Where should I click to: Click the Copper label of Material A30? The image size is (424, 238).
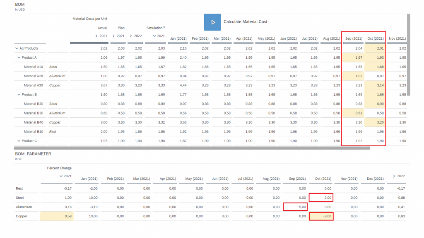pyautogui.click(x=55, y=85)
